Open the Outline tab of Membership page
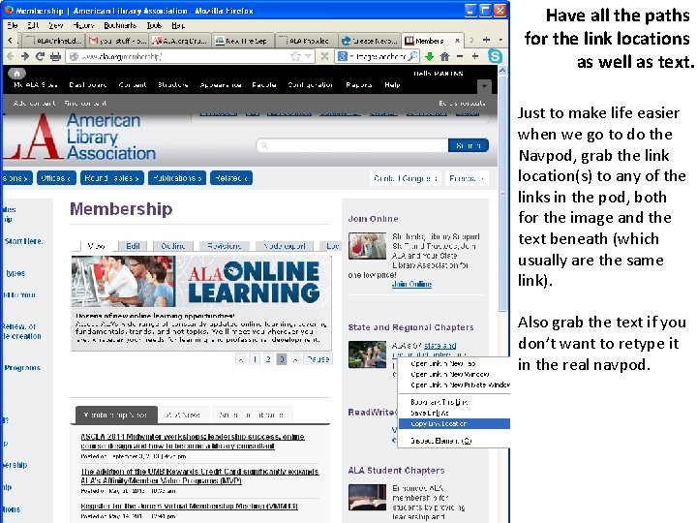This screenshot has width=697, height=523. pos(173,246)
